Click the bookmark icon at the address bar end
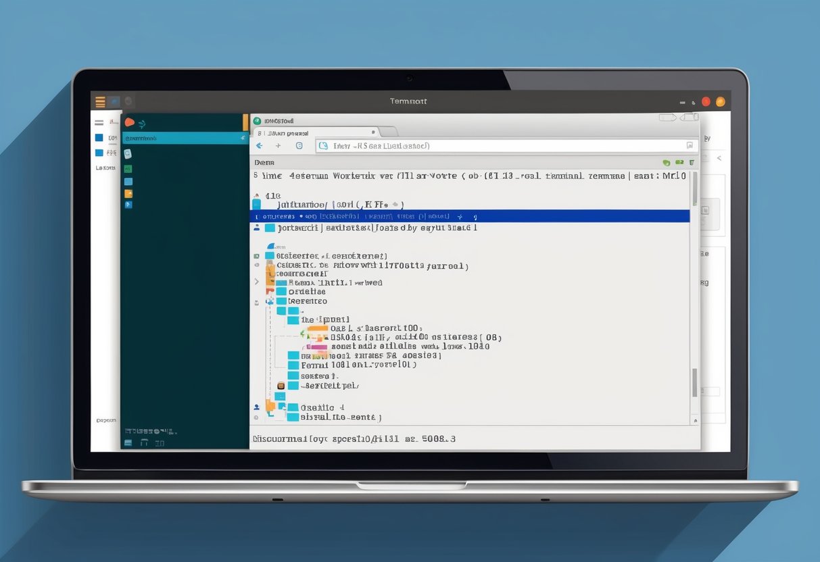This screenshot has height=562, width=820. click(690, 145)
